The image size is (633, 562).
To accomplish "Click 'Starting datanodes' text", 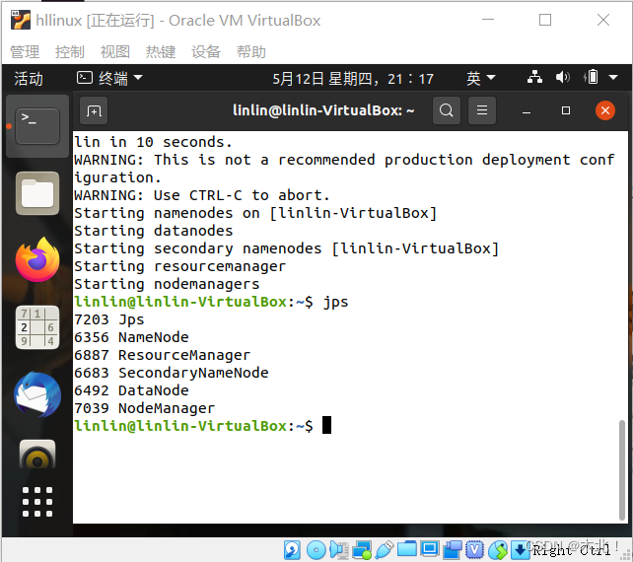I will [x=154, y=231].
